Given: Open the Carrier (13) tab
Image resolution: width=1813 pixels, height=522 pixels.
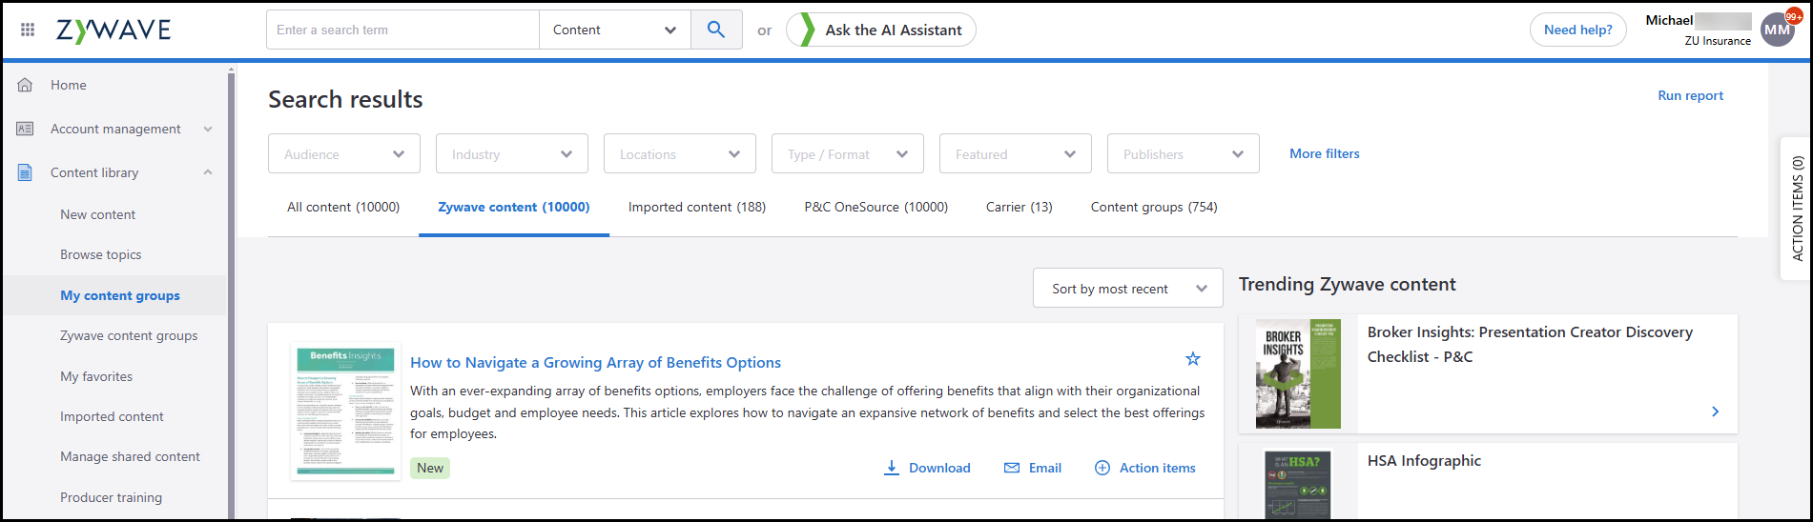Looking at the screenshot, I should click(x=1020, y=207).
